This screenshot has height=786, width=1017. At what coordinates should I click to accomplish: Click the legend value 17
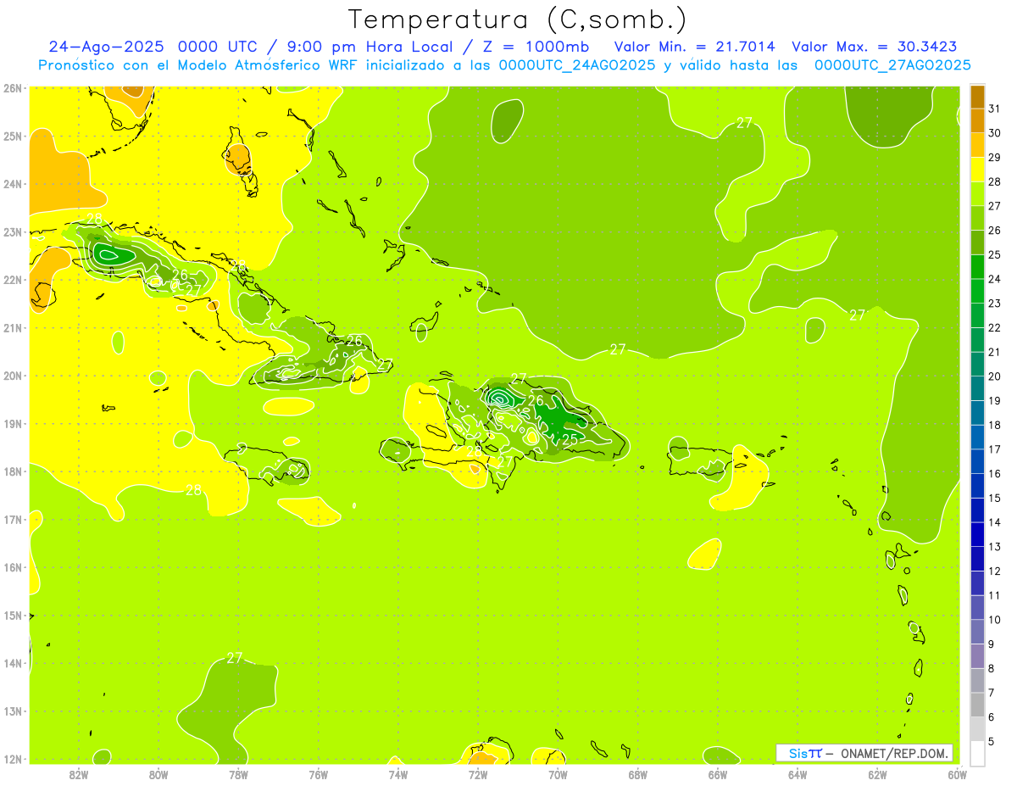click(995, 449)
